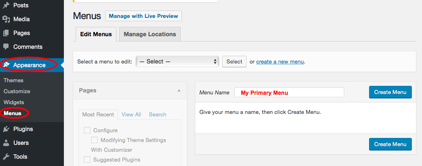Open the Tools wrench icon
Image resolution: width=422 pixels, height=166 pixels.
tap(6, 157)
